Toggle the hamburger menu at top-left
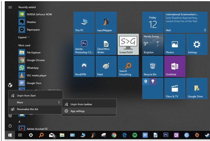This screenshot has height=141, width=210. point(10,7)
